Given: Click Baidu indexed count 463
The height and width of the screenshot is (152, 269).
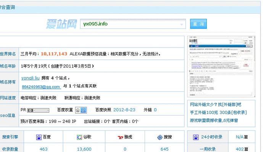Looking at the screenshot, I should [x=43, y=149].
